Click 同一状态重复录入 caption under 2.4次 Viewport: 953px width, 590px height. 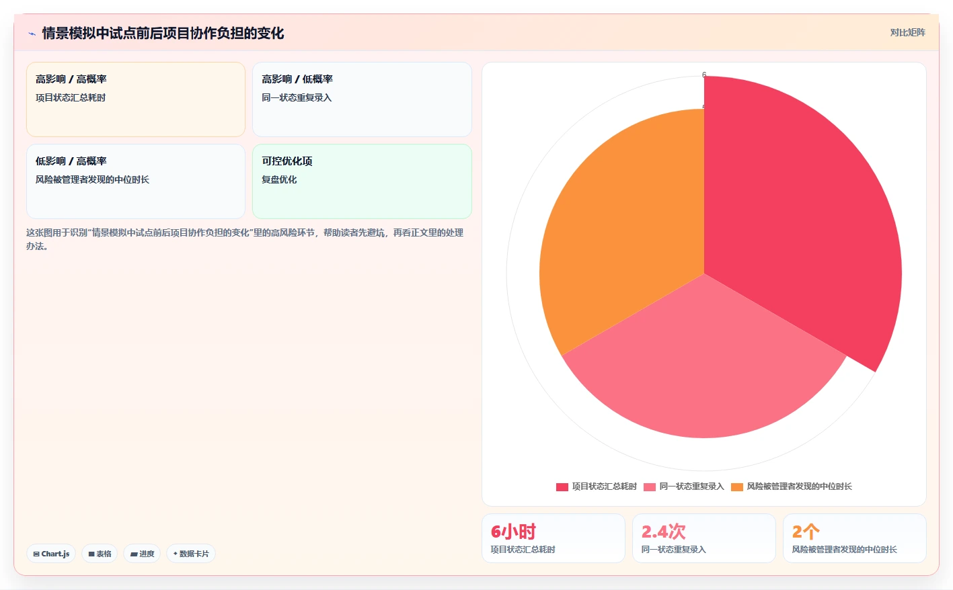click(x=674, y=550)
